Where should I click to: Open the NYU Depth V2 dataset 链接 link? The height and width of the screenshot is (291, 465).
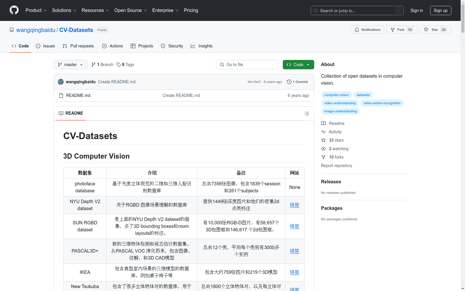pyautogui.click(x=294, y=205)
